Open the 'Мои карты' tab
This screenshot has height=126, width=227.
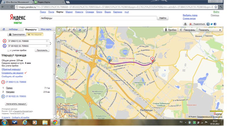coord(46,29)
